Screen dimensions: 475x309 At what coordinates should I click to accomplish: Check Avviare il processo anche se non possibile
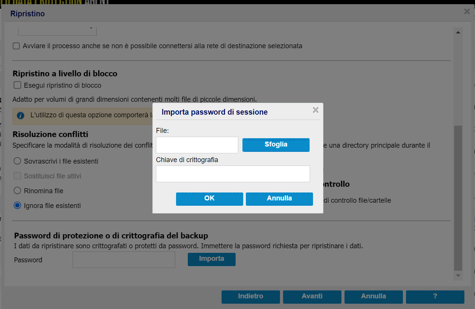16,46
